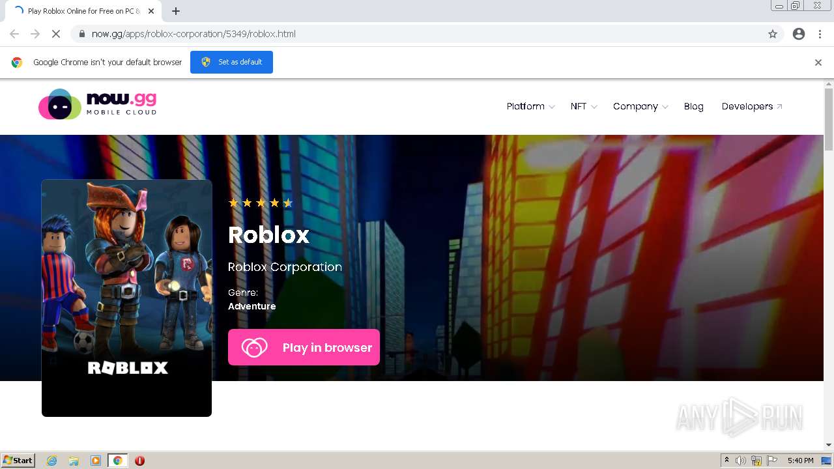The image size is (834, 469).
Task: Launch Internet Explorer from taskbar
Action: 51,461
